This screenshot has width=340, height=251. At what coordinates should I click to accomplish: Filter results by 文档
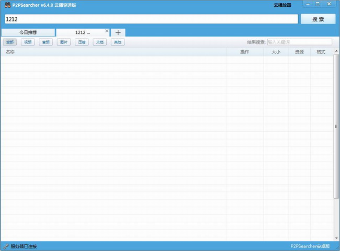[100, 42]
